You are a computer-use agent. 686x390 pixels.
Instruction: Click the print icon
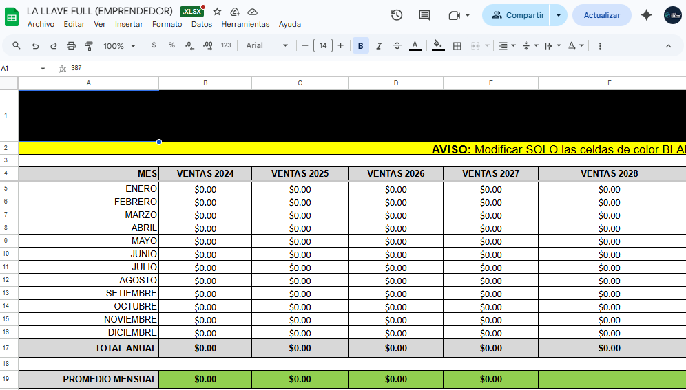pos(71,46)
